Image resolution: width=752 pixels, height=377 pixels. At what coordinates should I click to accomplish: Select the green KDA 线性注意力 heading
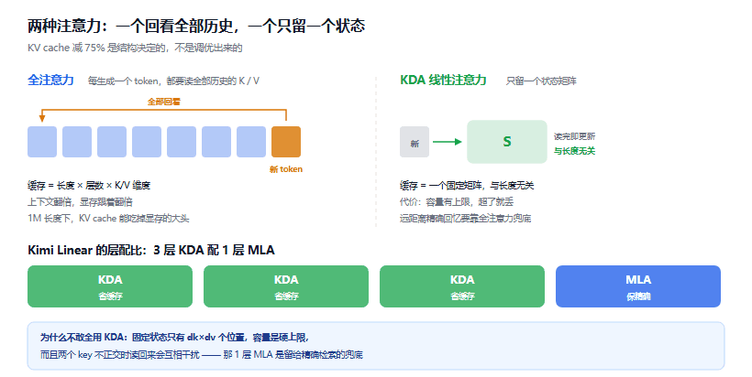(x=443, y=80)
